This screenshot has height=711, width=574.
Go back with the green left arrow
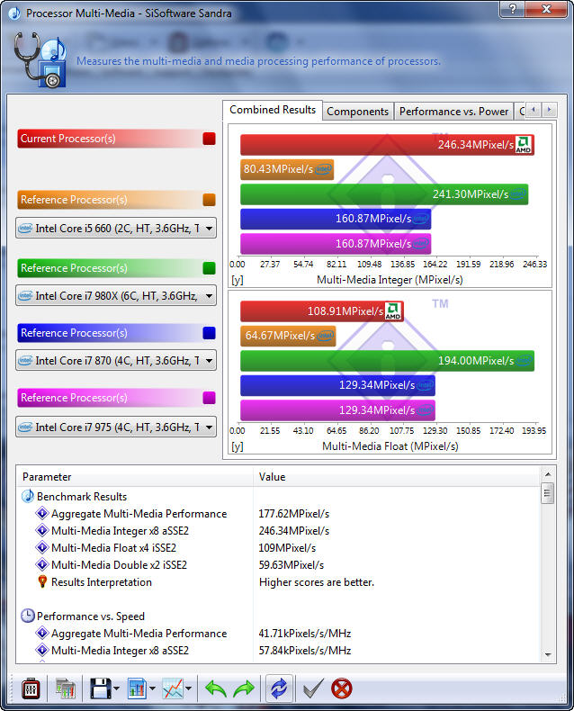coord(216,688)
